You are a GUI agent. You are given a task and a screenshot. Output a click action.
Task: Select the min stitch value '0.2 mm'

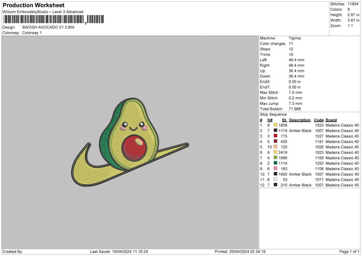pos(295,98)
